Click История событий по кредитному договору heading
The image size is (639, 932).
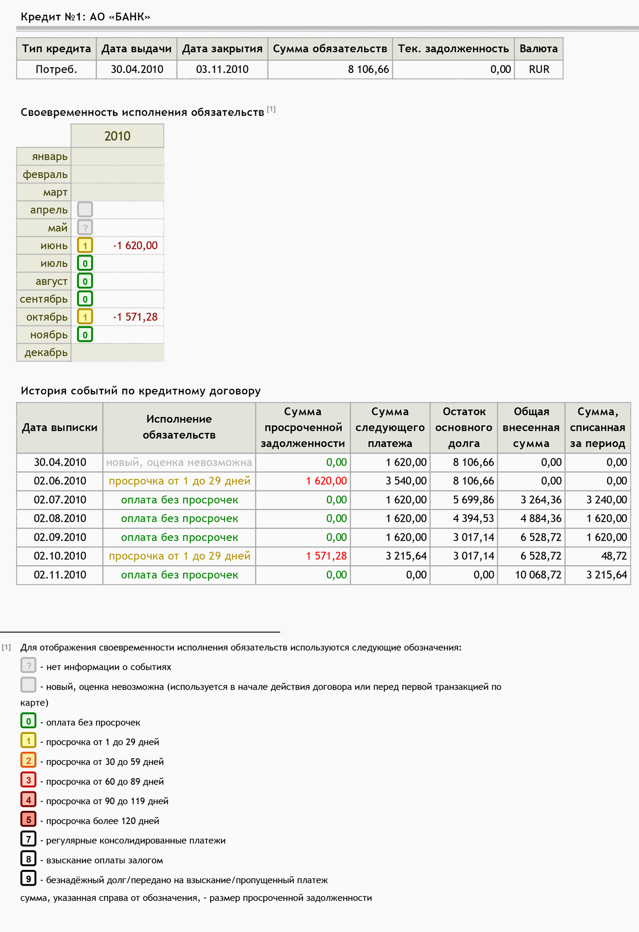pos(141,391)
